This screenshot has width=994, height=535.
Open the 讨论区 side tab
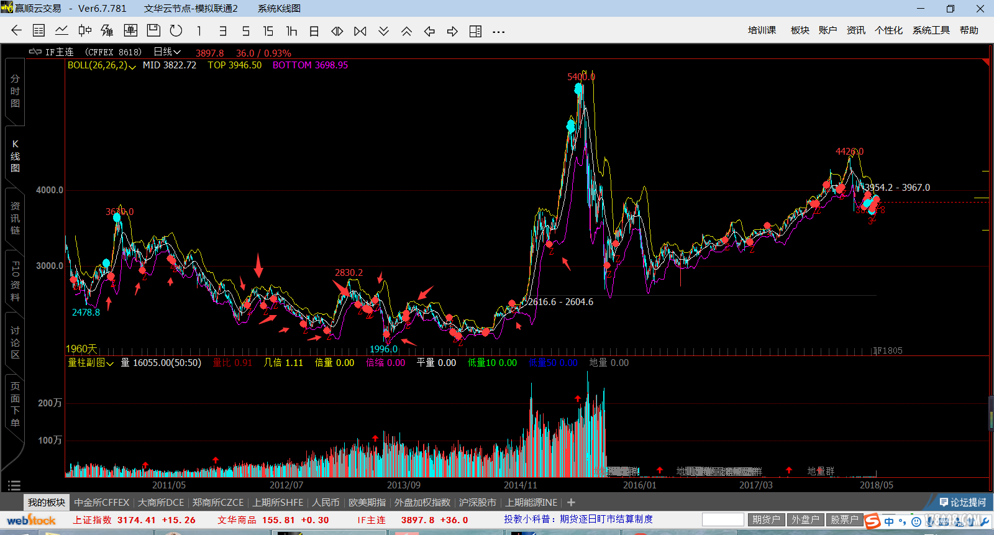pos(15,342)
